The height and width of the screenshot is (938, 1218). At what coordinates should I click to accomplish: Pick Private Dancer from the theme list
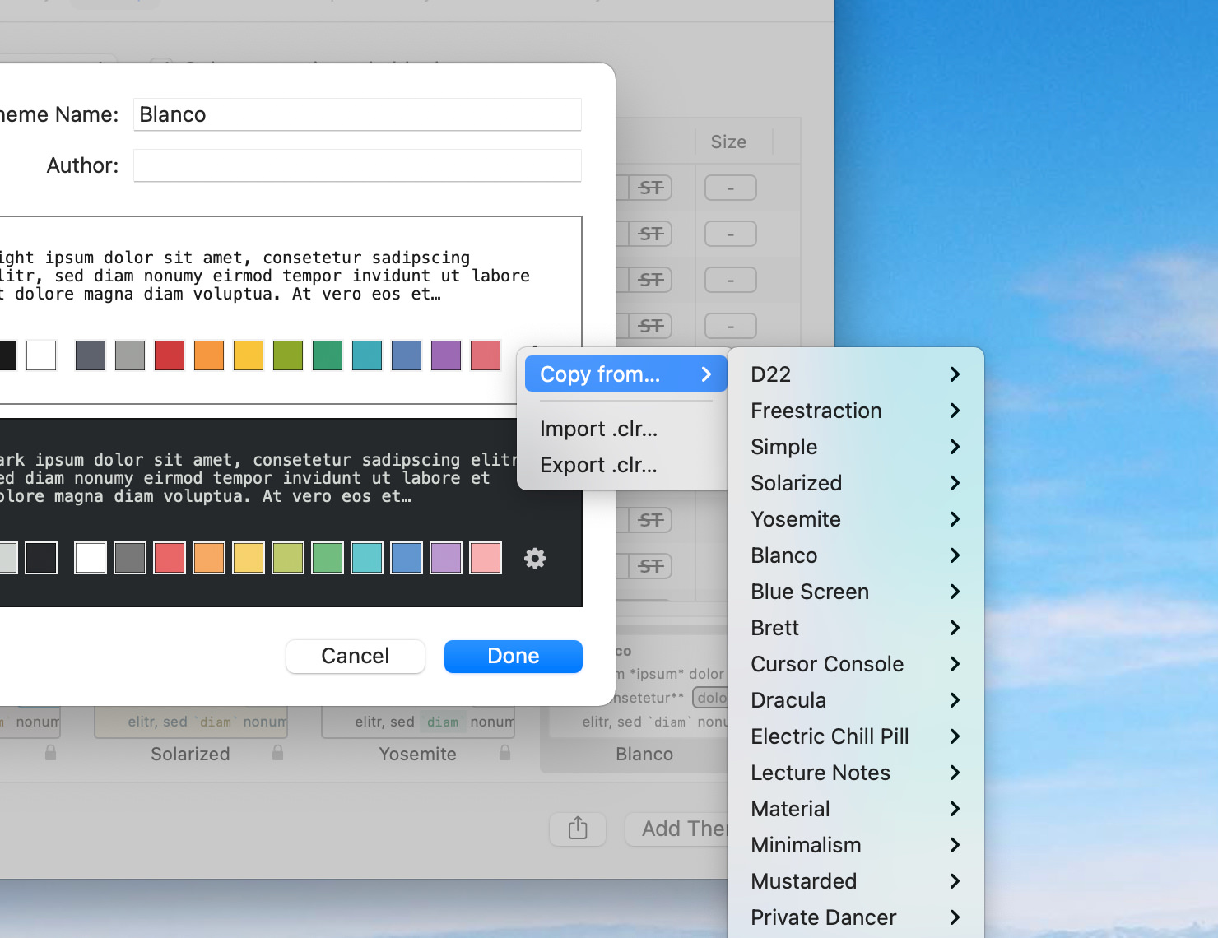point(856,917)
